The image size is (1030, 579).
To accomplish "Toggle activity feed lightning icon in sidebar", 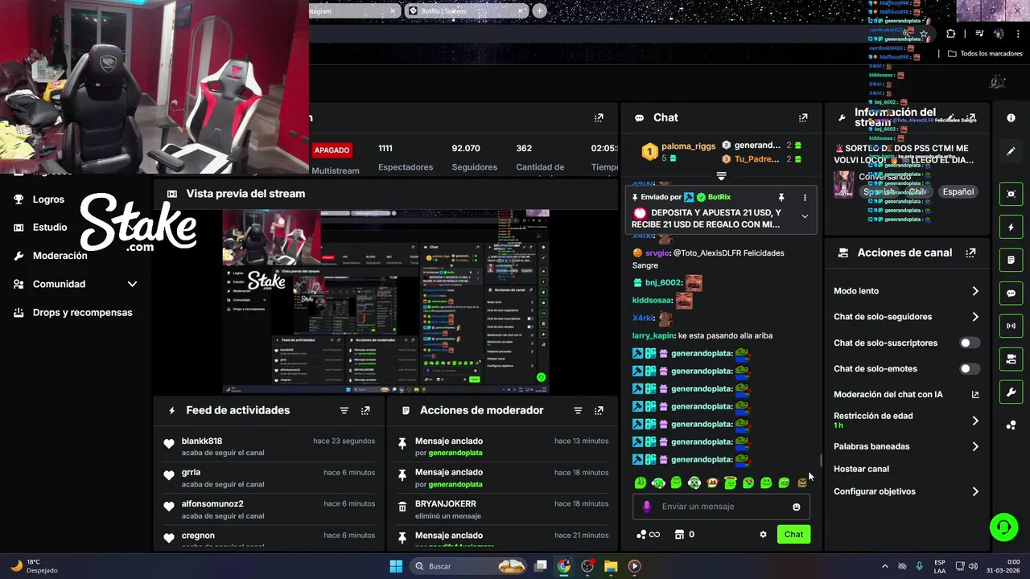I will tap(1011, 227).
